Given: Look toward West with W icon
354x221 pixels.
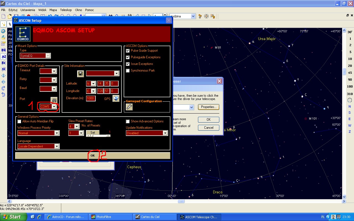Looking at the screenshot, I should [350, 125].
